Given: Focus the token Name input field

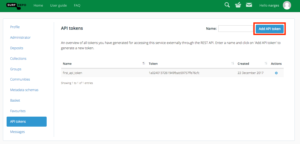Looking at the screenshot, I should point(235,29).
